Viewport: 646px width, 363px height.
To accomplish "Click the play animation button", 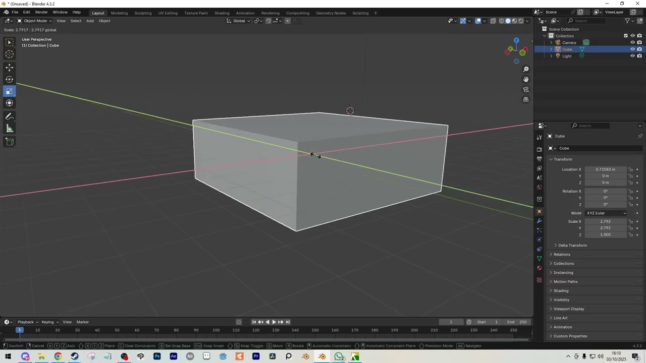I will (x=274, y=322).
